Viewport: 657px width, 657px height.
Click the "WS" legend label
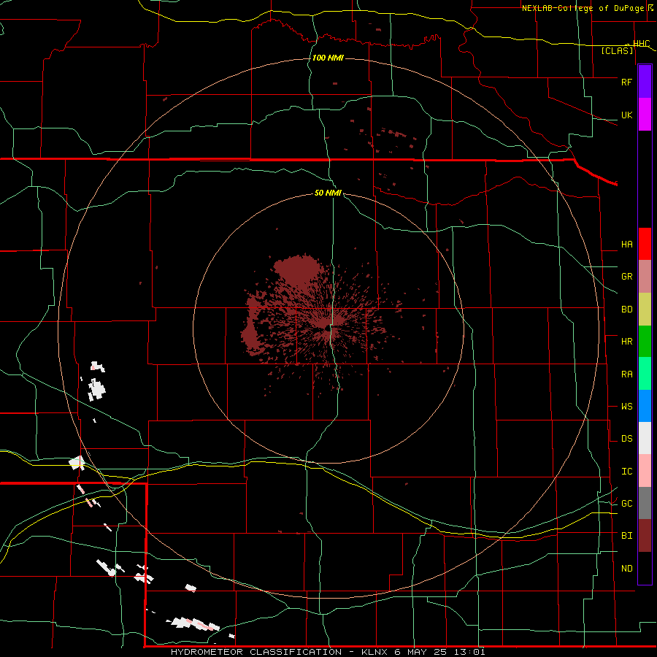626,407
